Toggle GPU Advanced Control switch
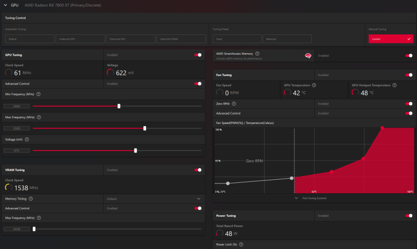 198,84
